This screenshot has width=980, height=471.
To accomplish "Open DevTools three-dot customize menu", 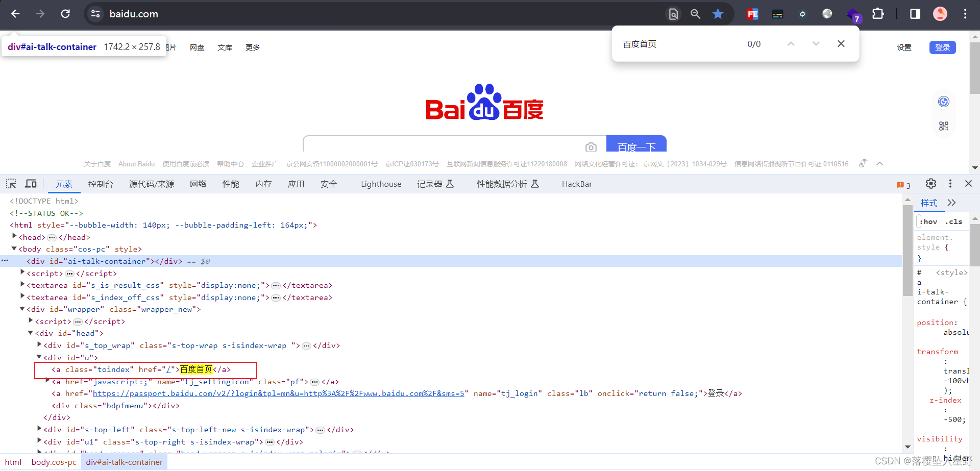I will 950,184.
